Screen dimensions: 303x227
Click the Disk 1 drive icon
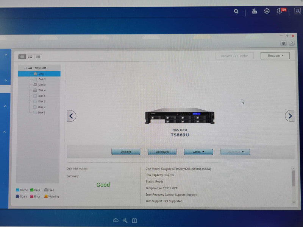[x=35, y=74]
